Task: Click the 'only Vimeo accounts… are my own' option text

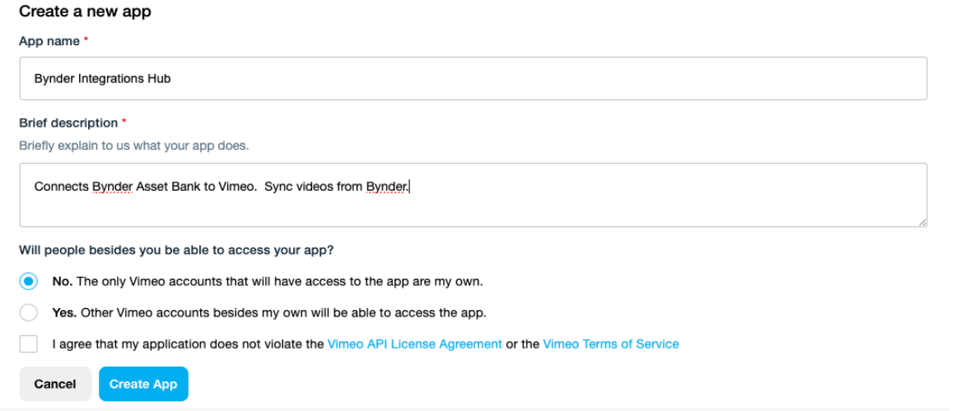Action: 268,281
